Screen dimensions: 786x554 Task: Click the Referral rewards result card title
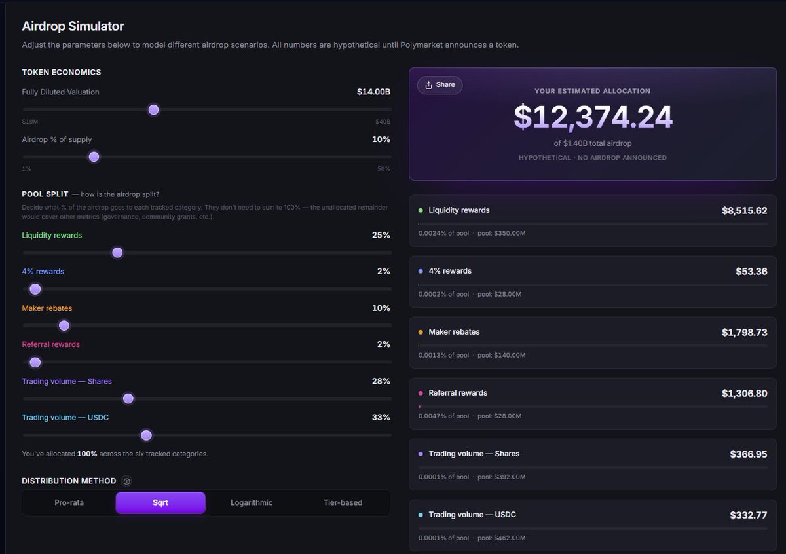click(458, 393)
